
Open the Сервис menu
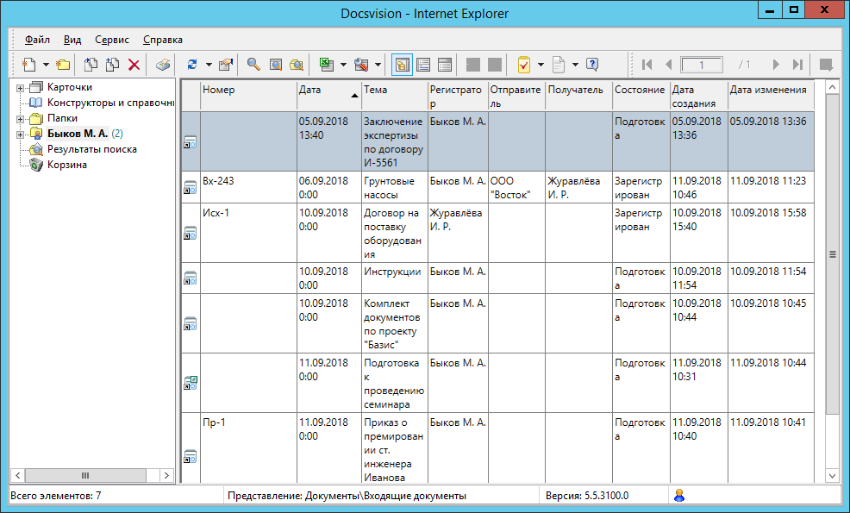(112, 40)
